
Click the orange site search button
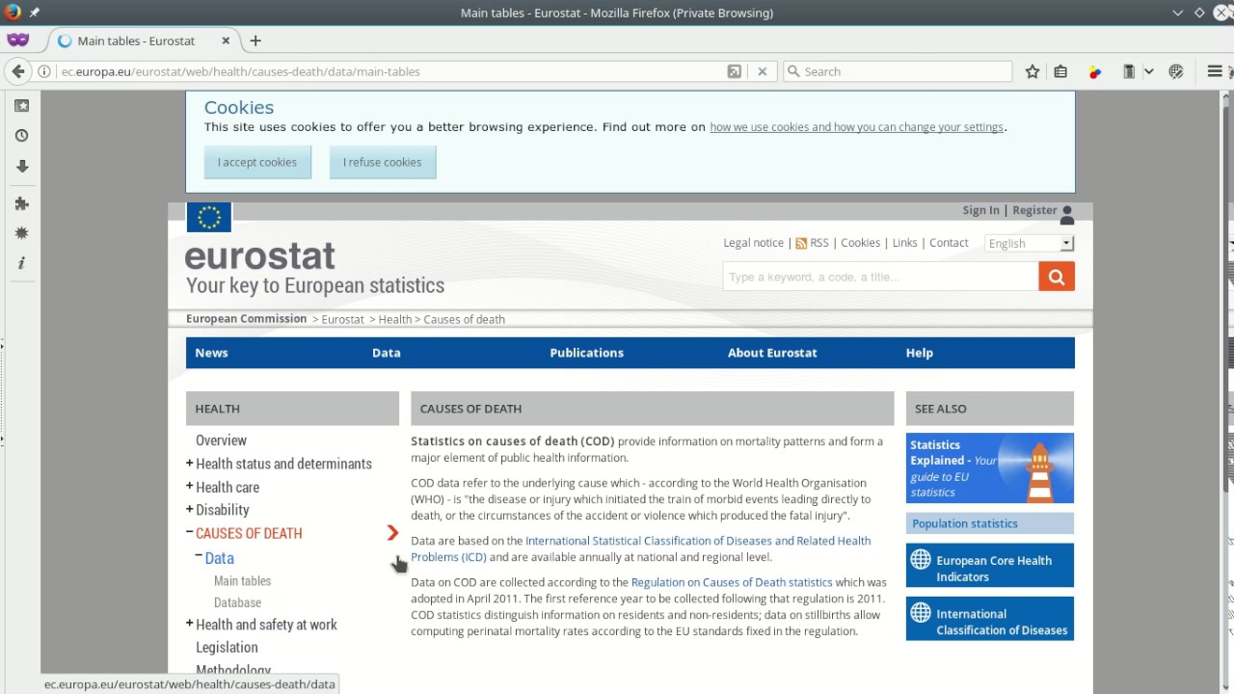click(1057, 277)
